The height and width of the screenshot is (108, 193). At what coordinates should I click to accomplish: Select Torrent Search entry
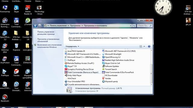pos(109,69)
